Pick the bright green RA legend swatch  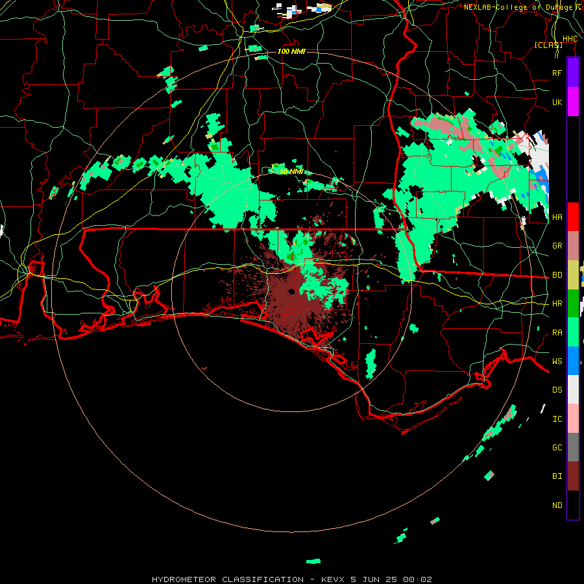573,332
